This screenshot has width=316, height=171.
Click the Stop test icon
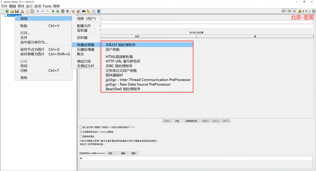click(63, 11)
